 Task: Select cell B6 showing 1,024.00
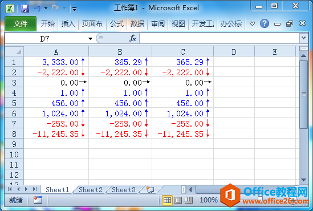(120, 113)
